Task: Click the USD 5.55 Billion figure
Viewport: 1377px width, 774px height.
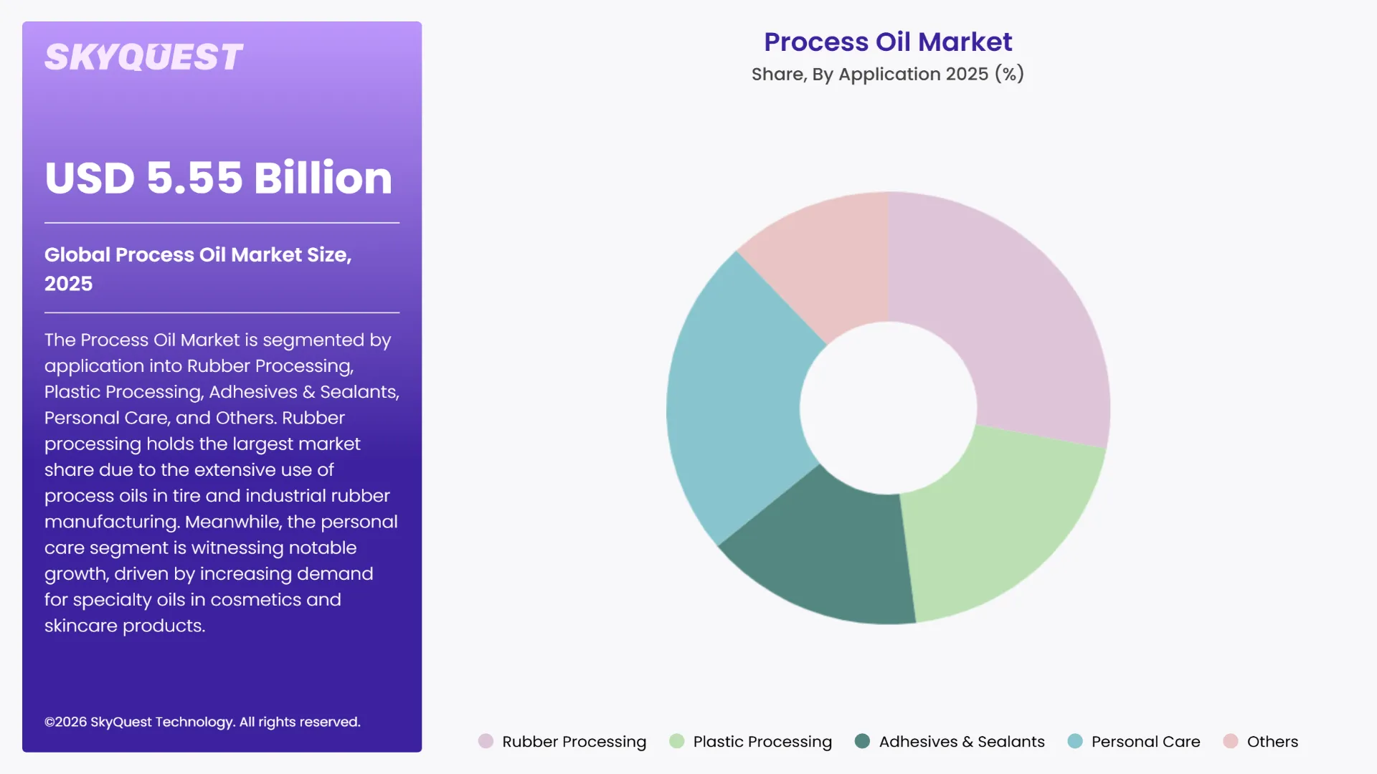Action: (x=219, y=177)
